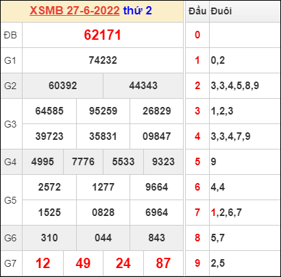
Task: Click the red G7 number 12
Action: click(x=42, y=263)
